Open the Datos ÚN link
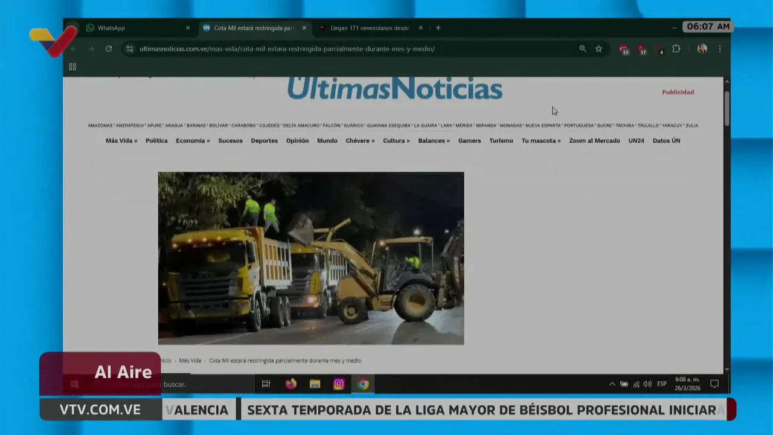773x435 pixels. [x=666, y=141]
